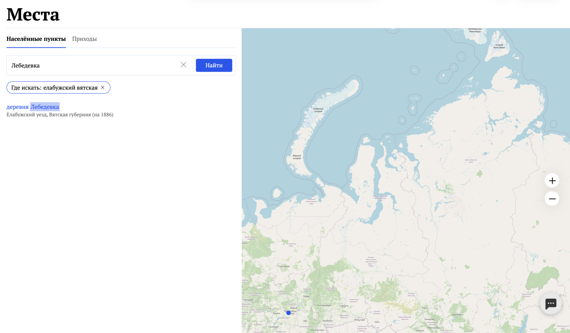Click the Пермь city label on map
Viewport: 570px width, 333px height.
(306, 296)
